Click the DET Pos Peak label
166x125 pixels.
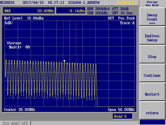[x=121, y=18]
